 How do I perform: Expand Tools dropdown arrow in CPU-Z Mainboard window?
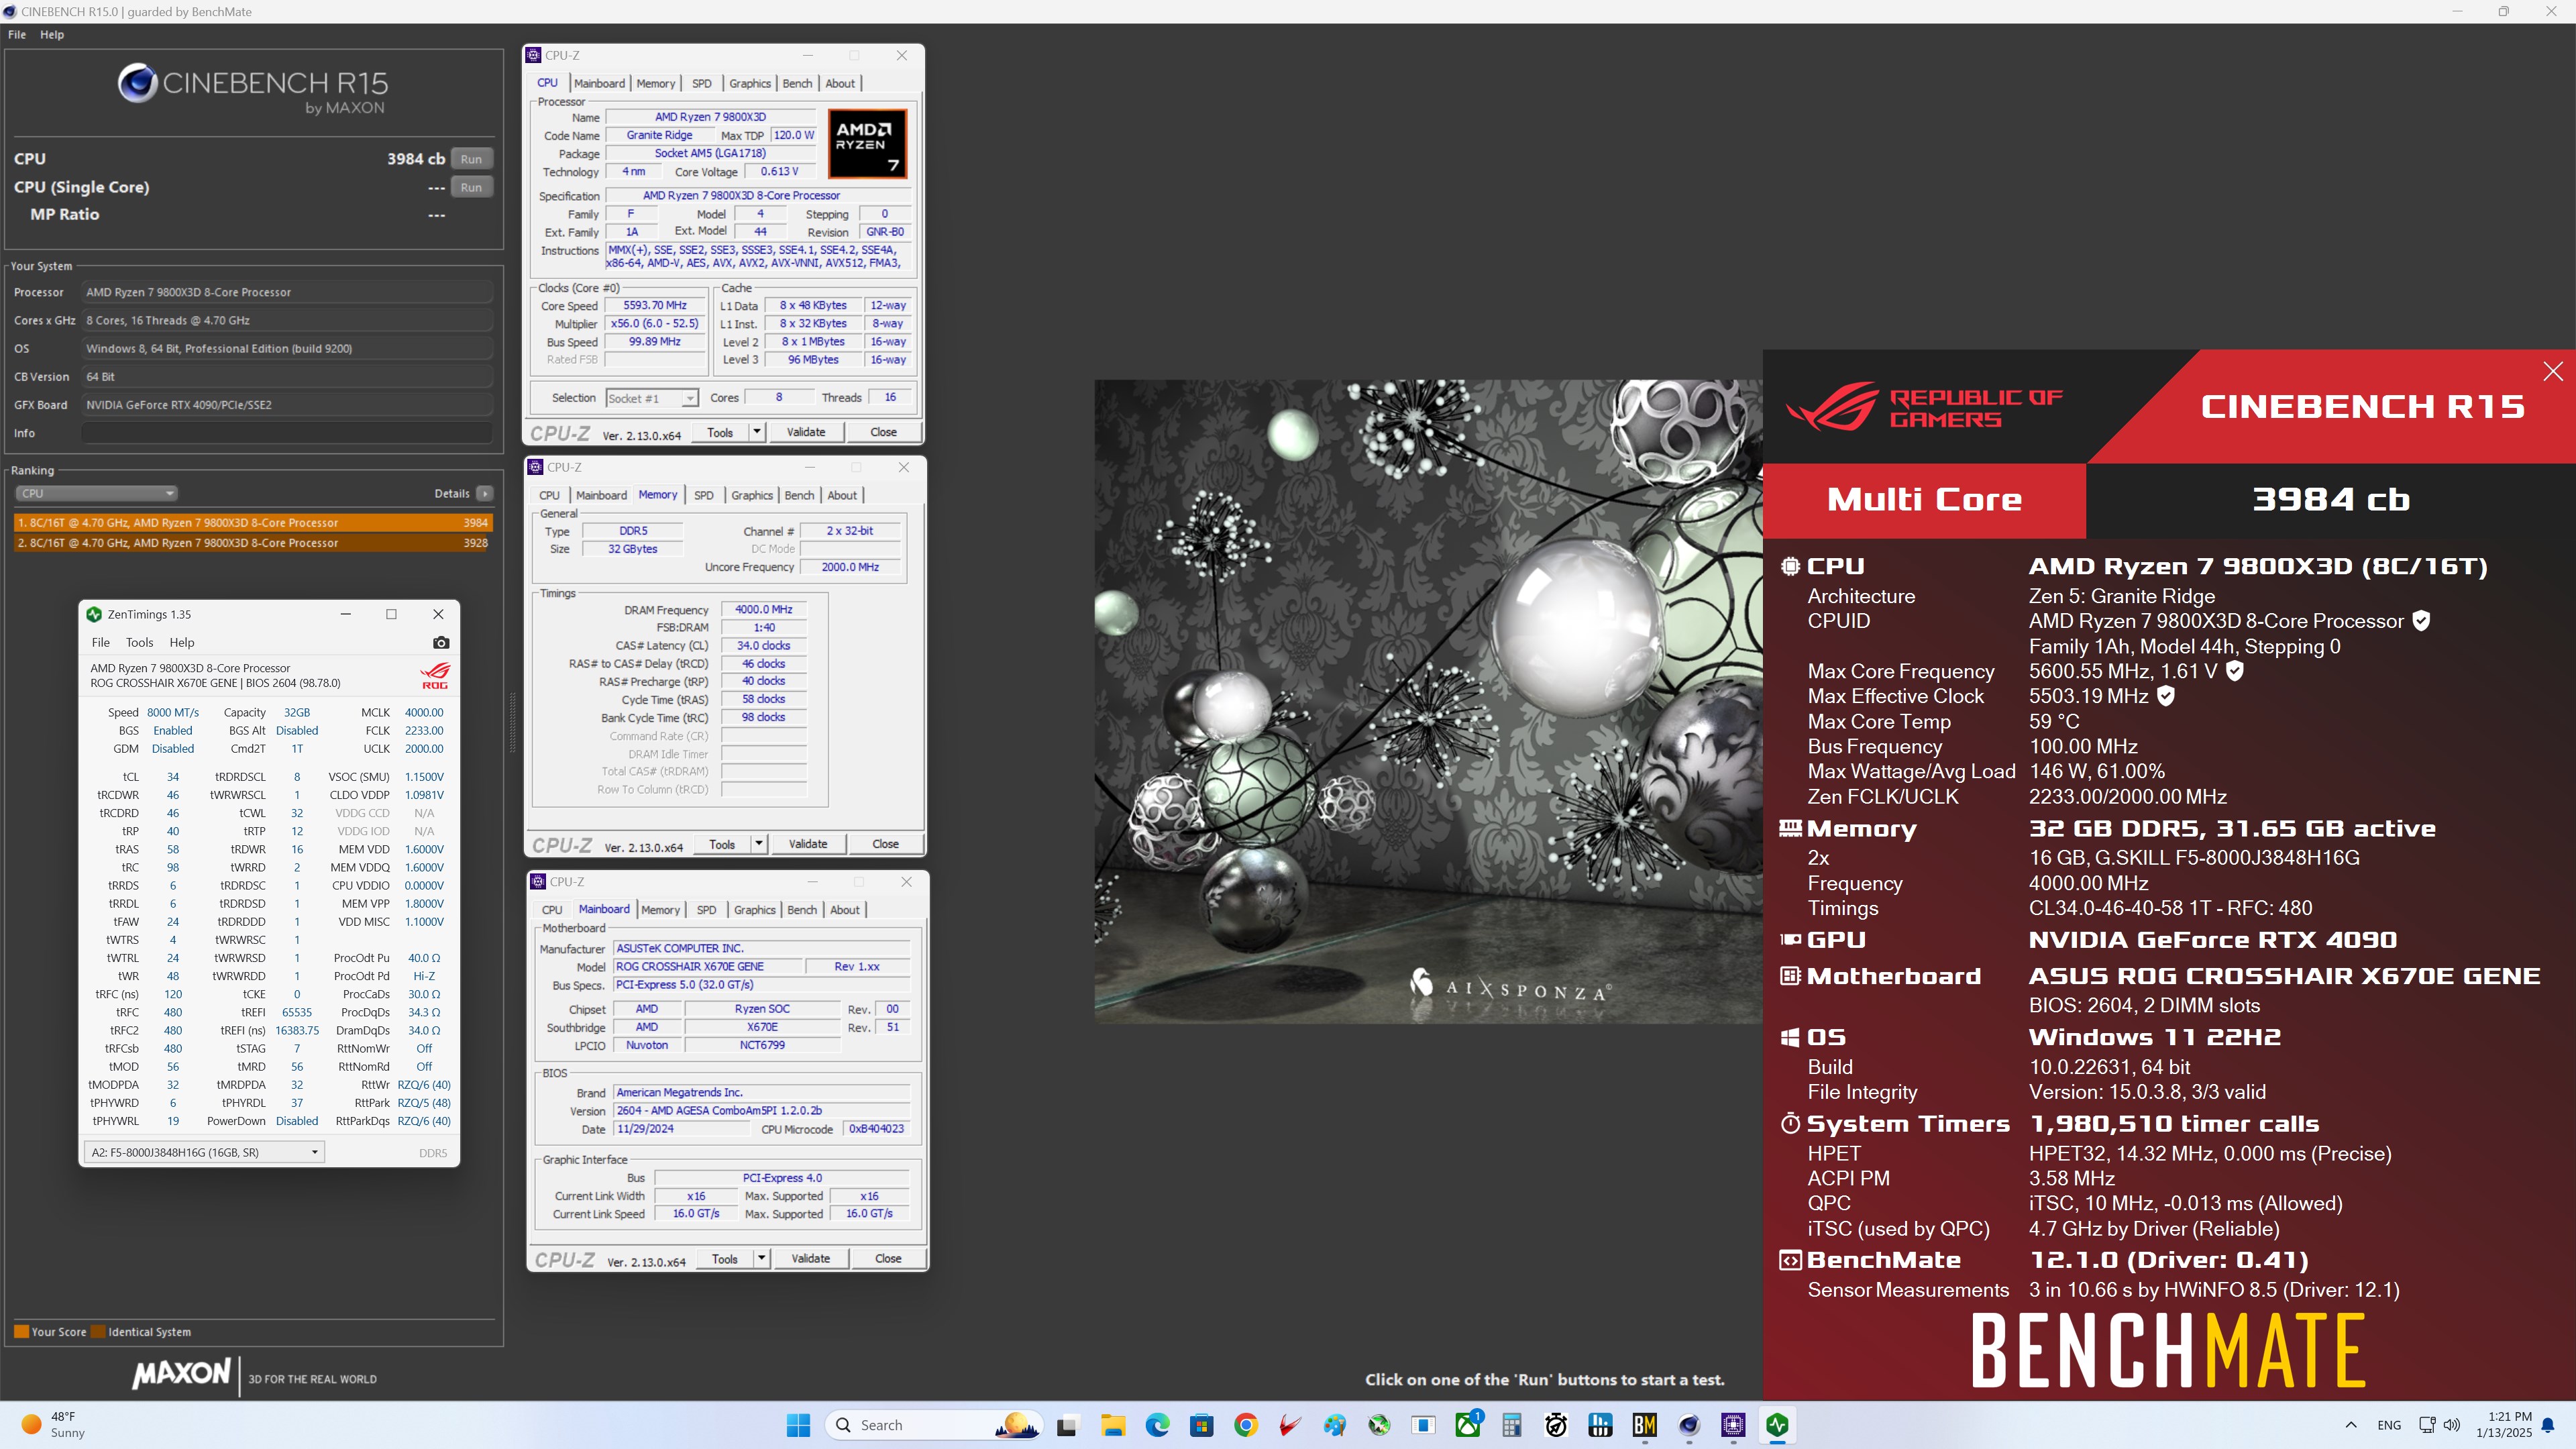pos(762,1259)
